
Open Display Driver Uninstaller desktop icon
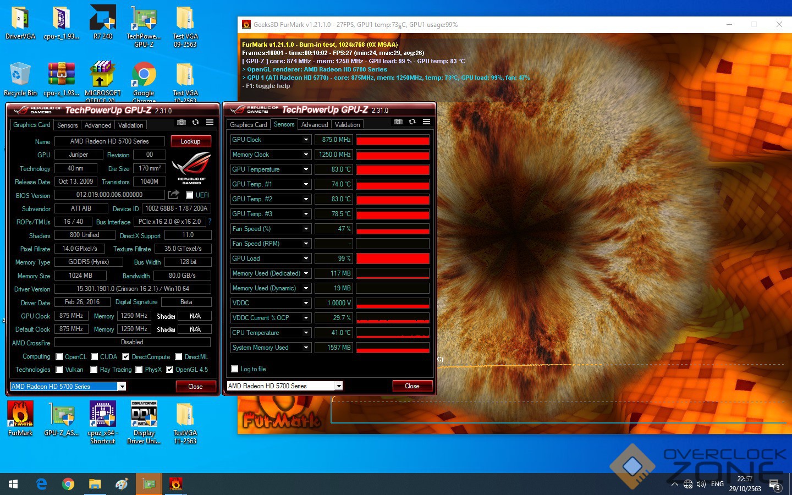144,418
